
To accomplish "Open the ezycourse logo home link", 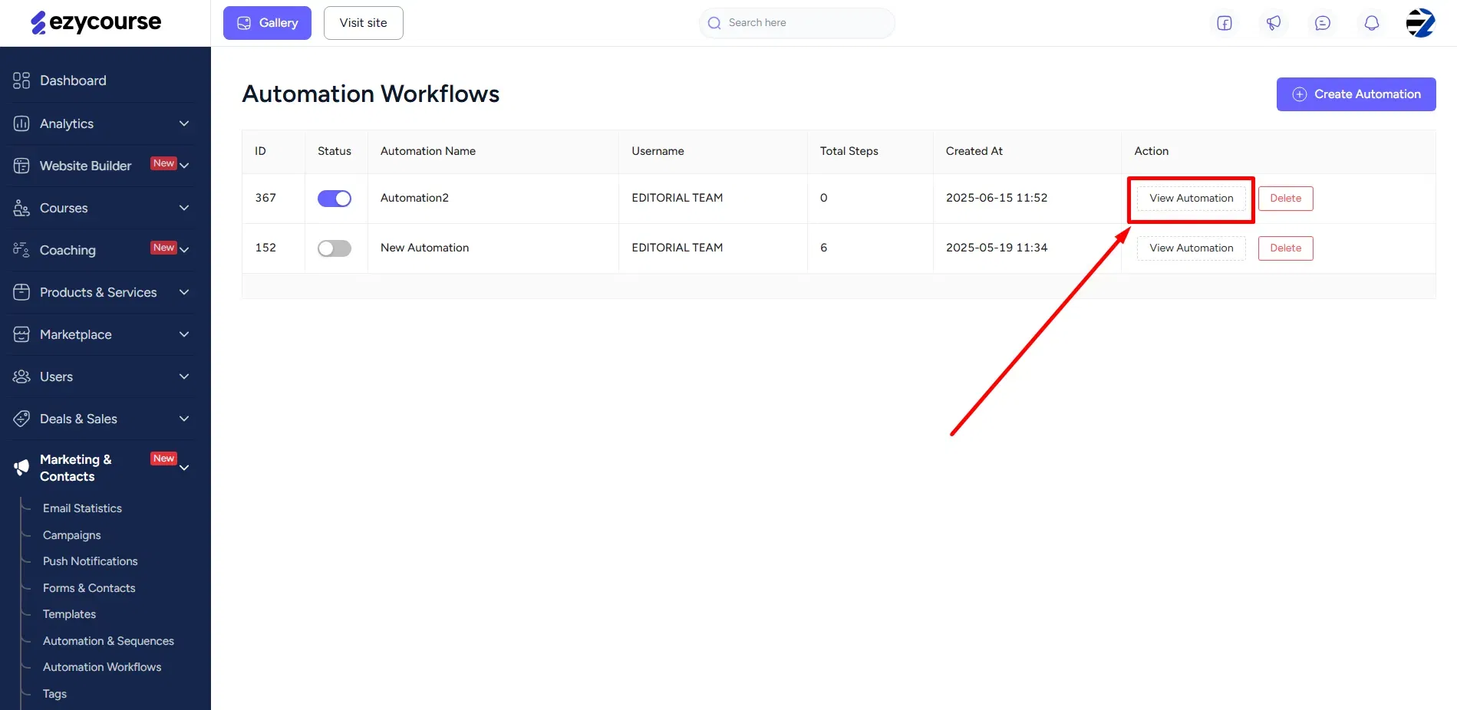I will [x=96, y=22].
